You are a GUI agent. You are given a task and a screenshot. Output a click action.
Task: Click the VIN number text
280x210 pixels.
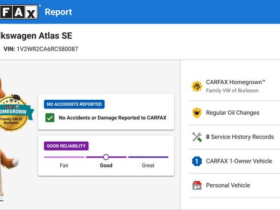[x=48, y=49]
